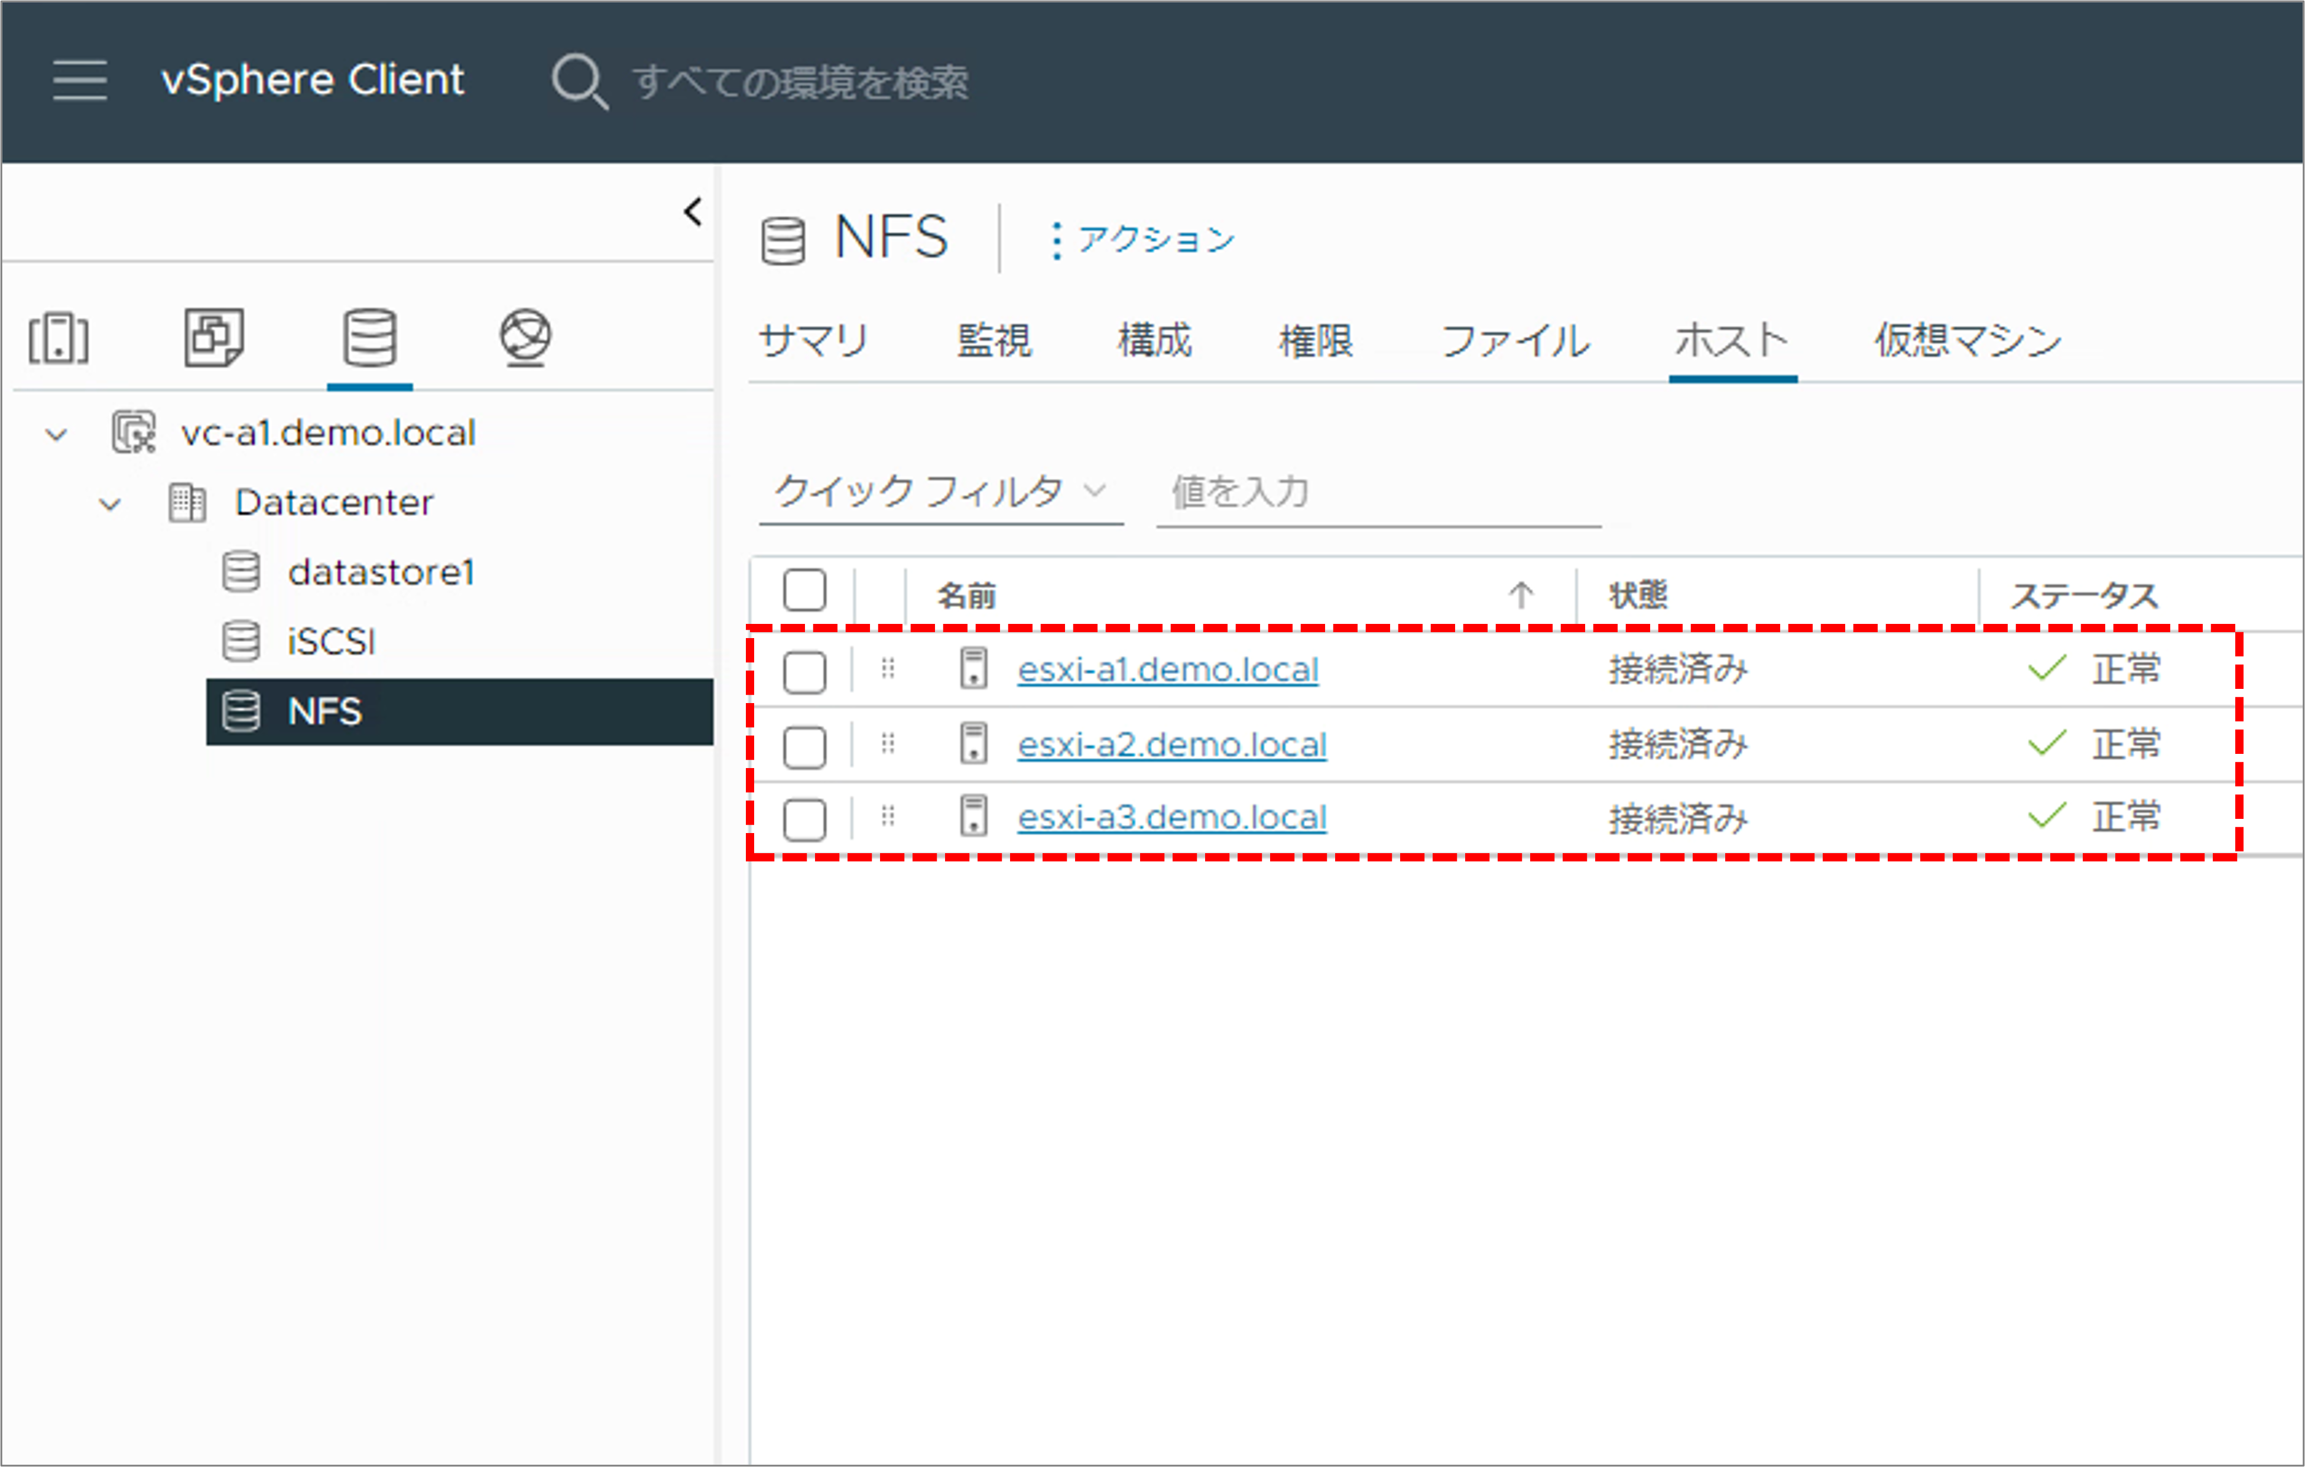Click the drag handle for esxi-a1 row
The width and height of the screenshot is (2305, 1467).
point(888,668)
